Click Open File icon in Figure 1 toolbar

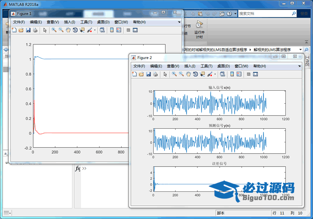(21, 30)
